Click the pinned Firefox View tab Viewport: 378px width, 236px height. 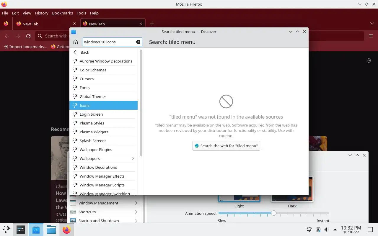pos(6,24)
